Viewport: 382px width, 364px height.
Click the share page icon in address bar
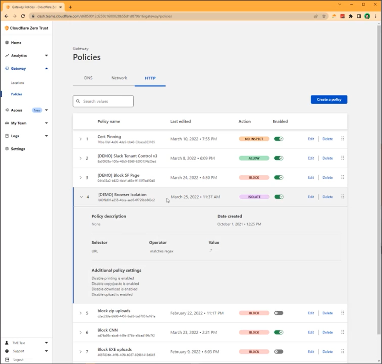(x=316, y=16)
